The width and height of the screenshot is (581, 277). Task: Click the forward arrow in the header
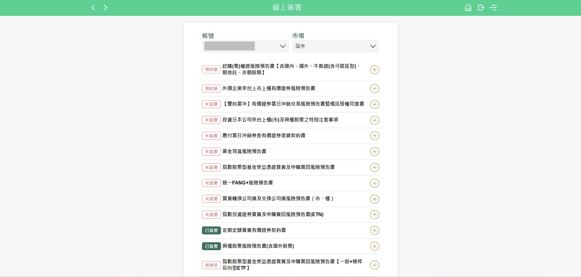click(x=106, y=8)
